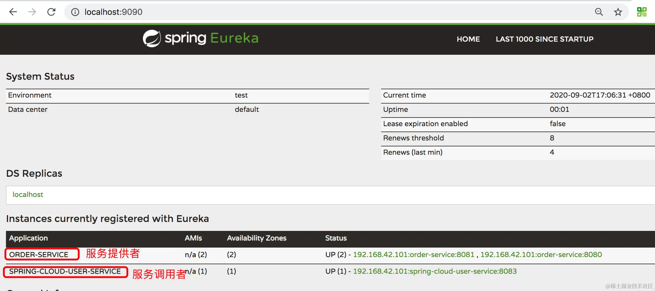The width and height of the screenshot is (655, 291).
Task: Reload the page with the refresh icon
Action: [x=52, y=12]
